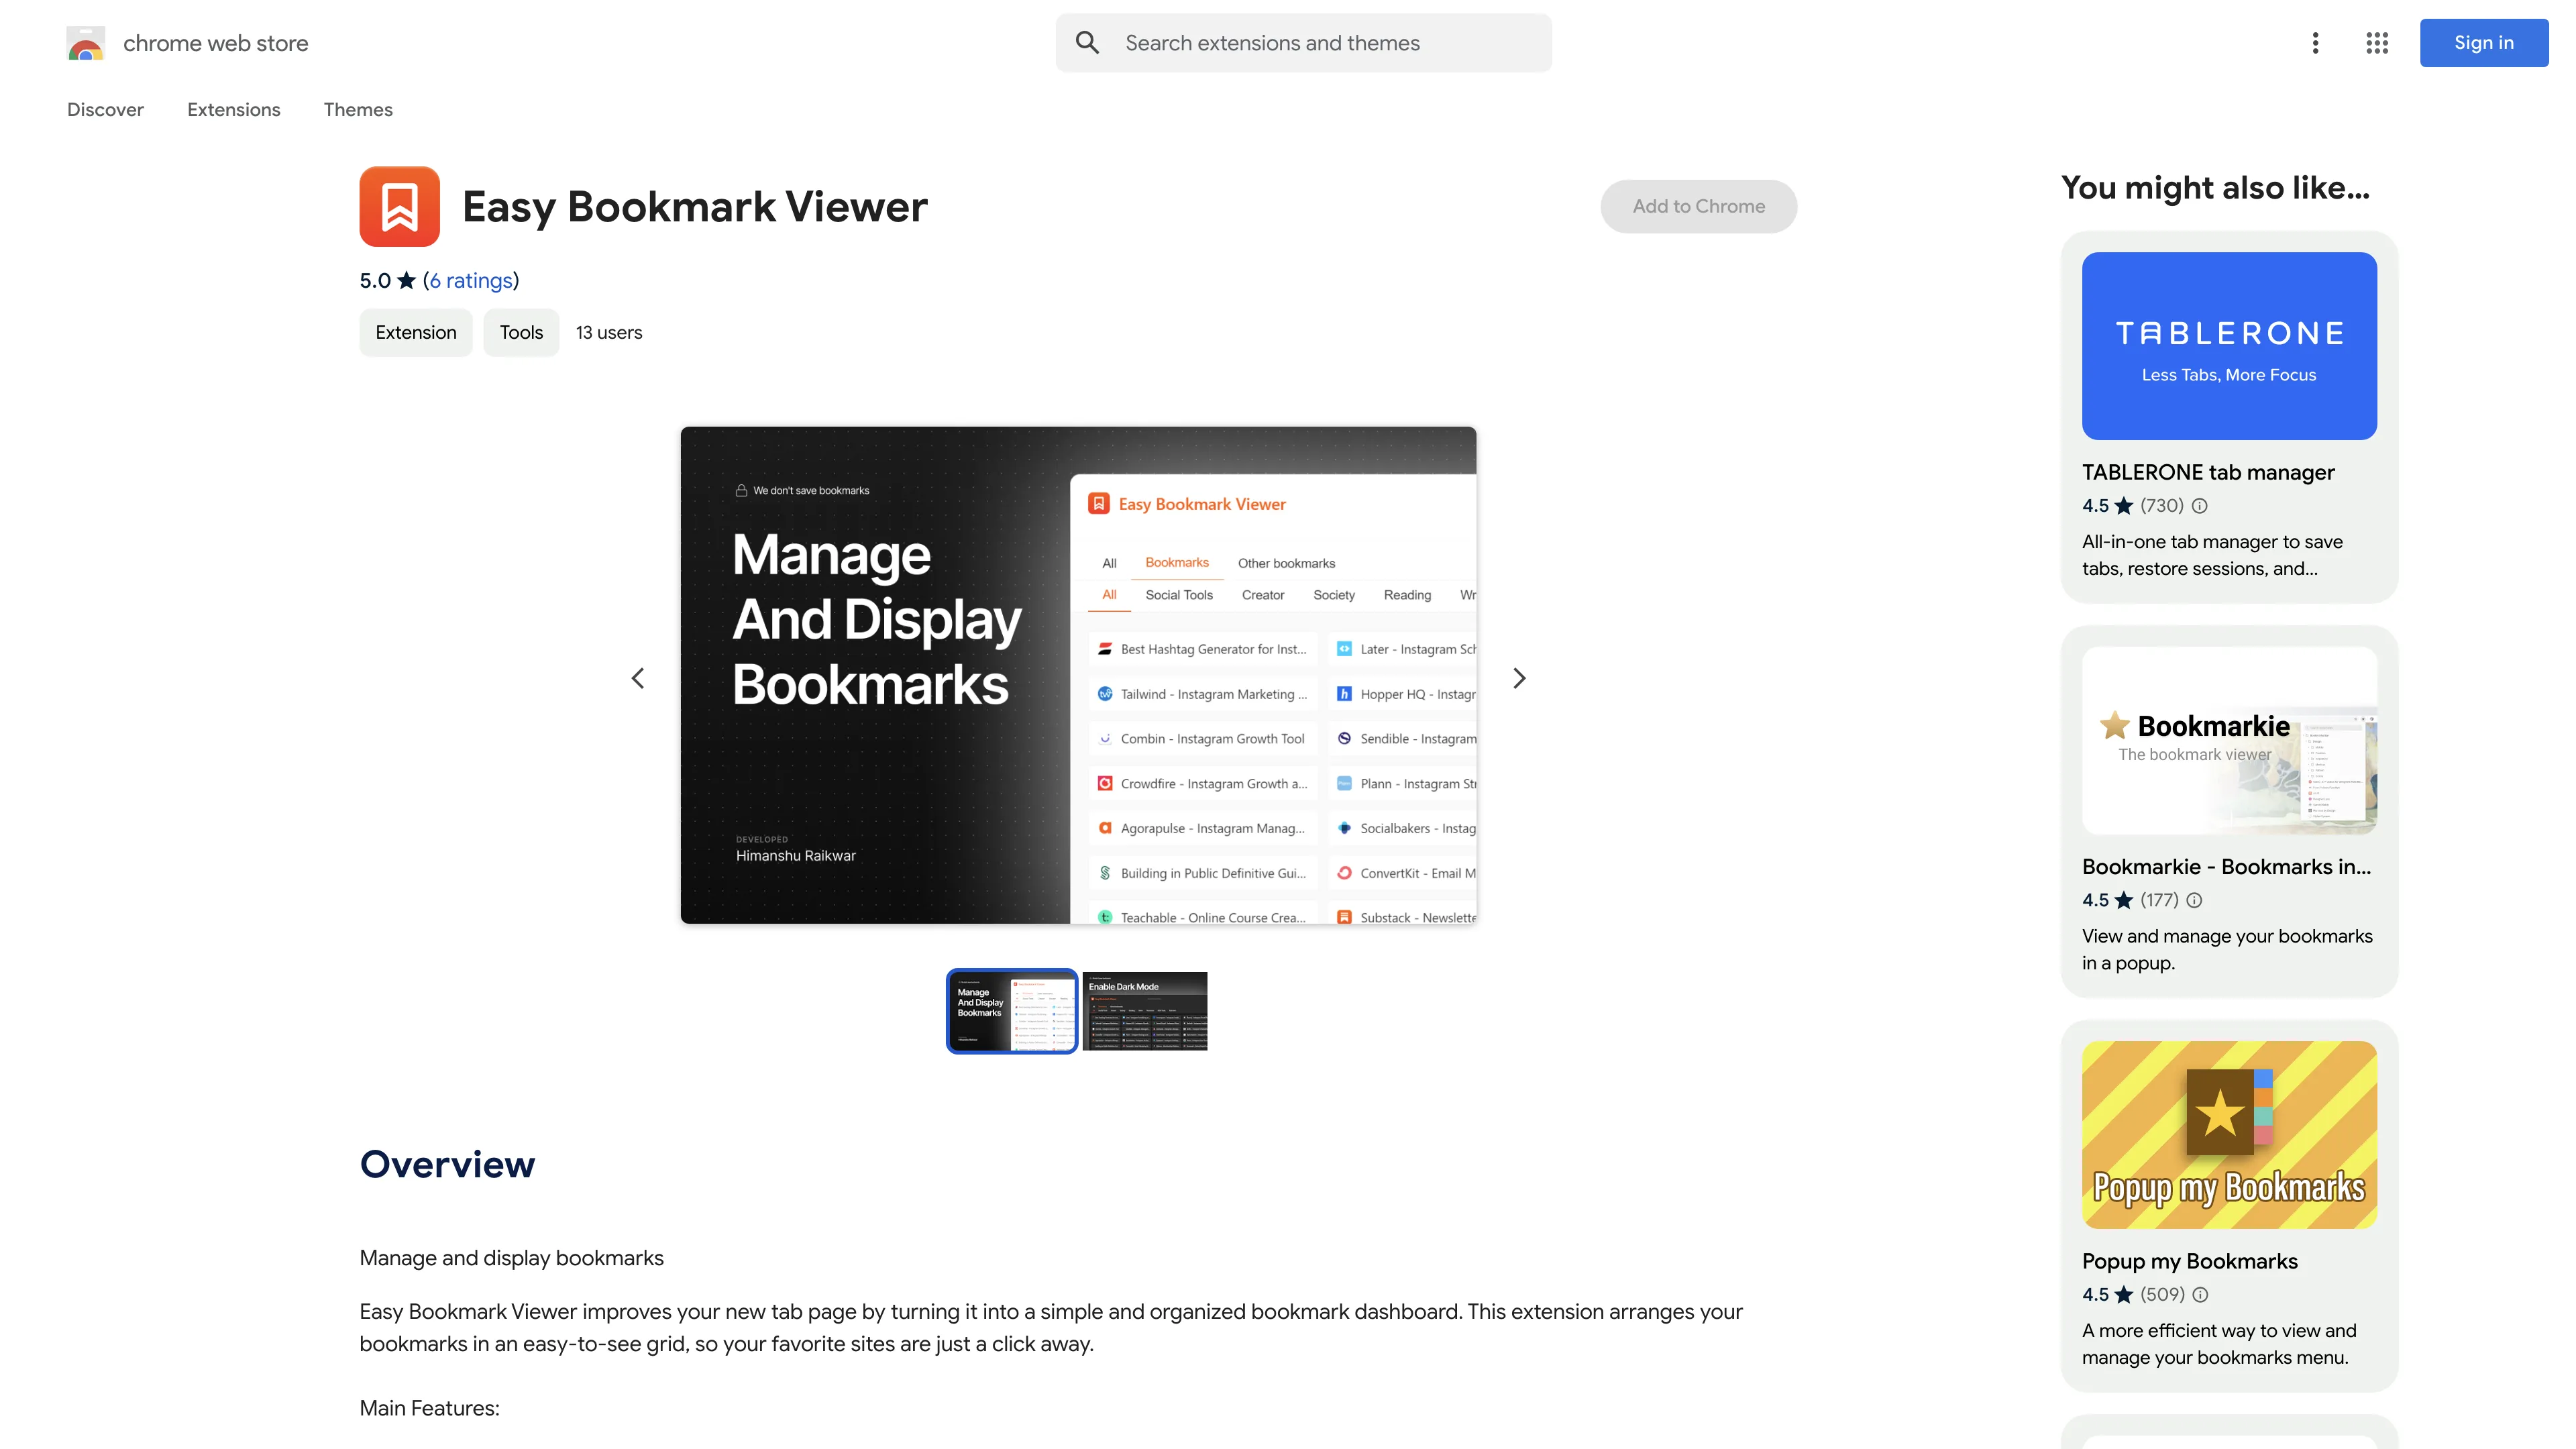Select the Manage And Display Bookmarks thumbnail

point(1012,1011)
